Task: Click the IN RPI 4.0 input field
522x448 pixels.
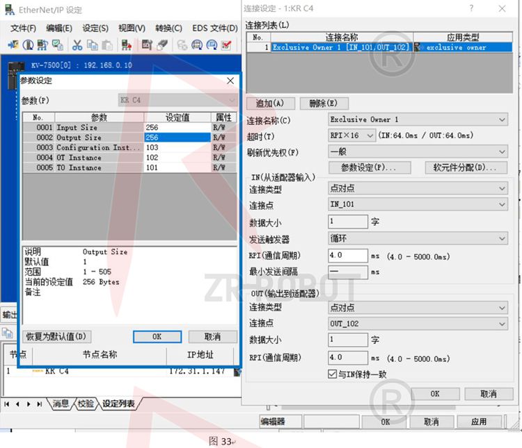Action: point(347,256)
